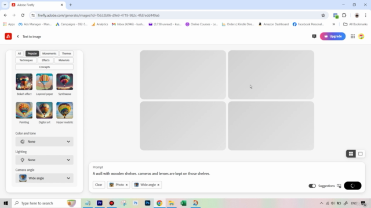Apply the Painting style

[x=24, y=110]
